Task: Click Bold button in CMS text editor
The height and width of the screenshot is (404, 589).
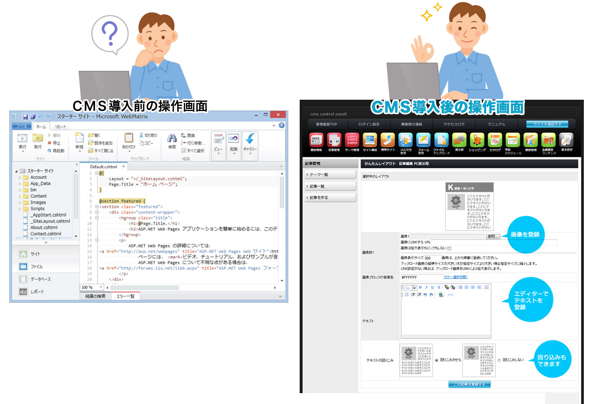Action: 421,287
